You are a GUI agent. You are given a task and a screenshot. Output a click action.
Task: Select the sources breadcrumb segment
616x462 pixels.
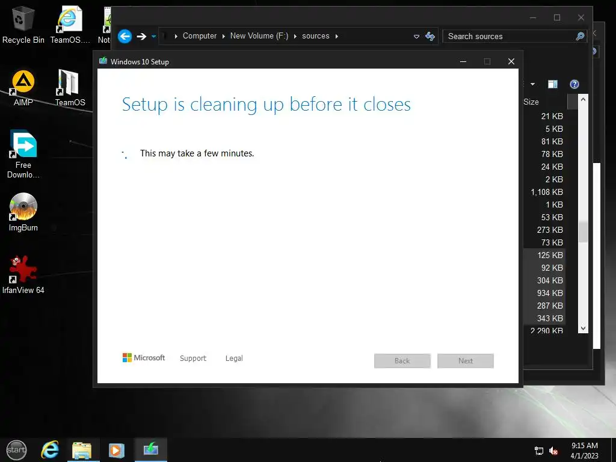point(315,35)
